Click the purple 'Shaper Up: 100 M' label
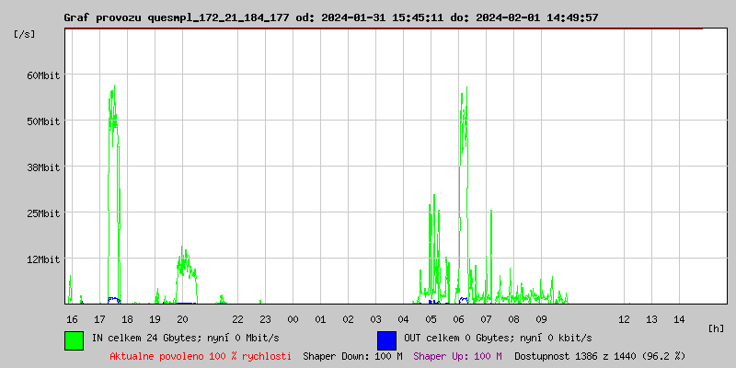736x368 pixels. (457, 355)
